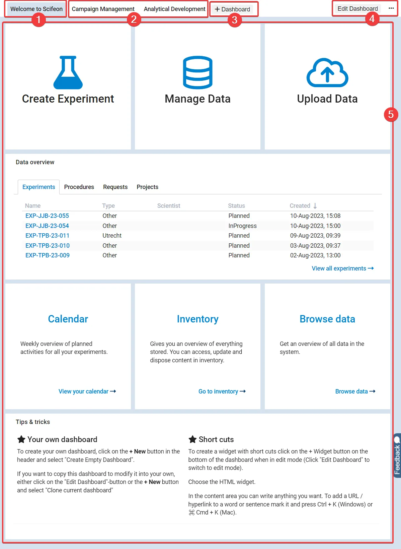Follow the View your calendar link

[x=87, y=391]
